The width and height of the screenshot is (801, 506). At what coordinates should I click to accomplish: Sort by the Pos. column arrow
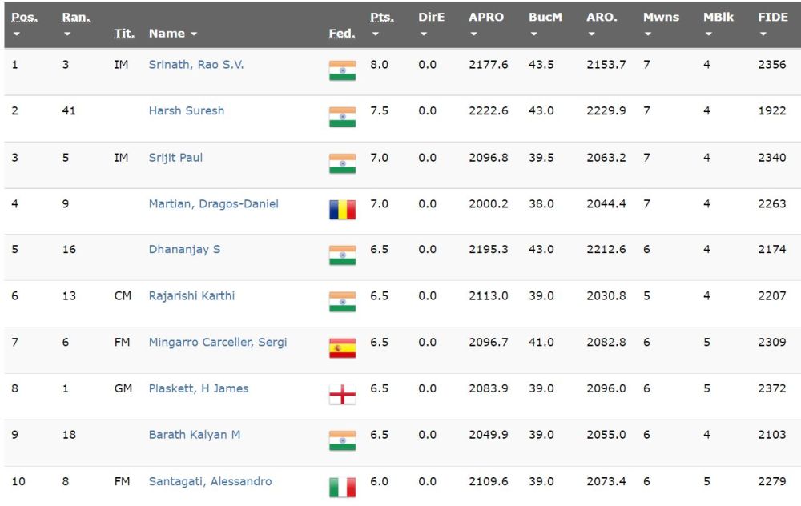click(x=16, y=34)
